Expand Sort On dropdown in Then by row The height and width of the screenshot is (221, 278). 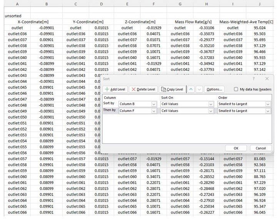coord(211,111)
